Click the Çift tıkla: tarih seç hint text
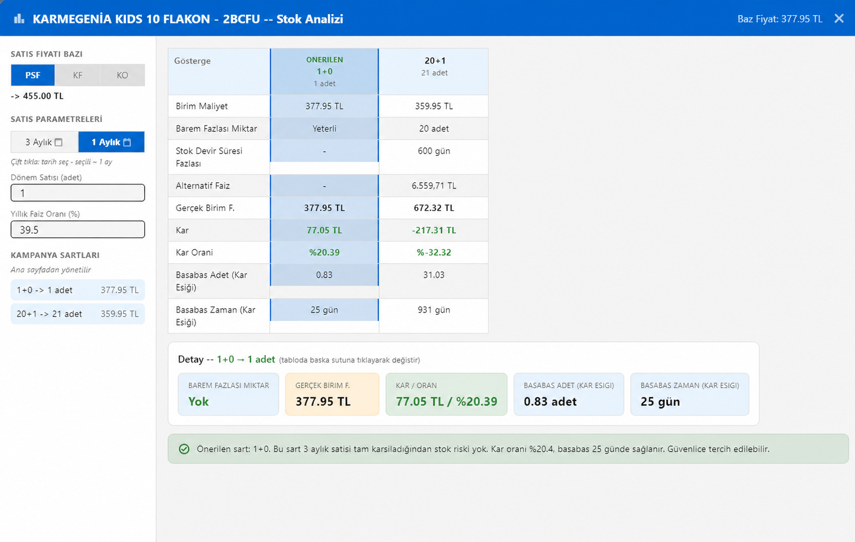This screenshot has height=542, width=855. tap(61, 162)
